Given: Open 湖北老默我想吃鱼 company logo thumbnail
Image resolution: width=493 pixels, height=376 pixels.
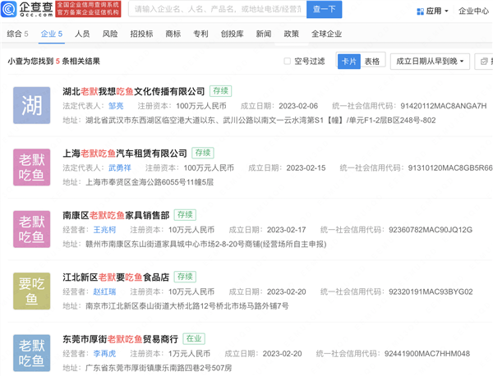Looking at the screenshot, I should tap(32, 104).
